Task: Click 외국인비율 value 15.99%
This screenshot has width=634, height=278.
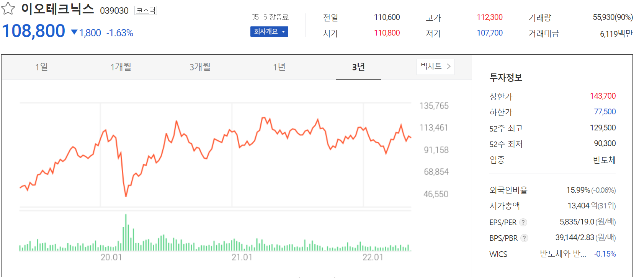Action: (x=578, y=190)
